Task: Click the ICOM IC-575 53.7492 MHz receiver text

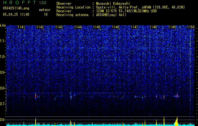Action: pyautogui.click(x=126, y=11)
